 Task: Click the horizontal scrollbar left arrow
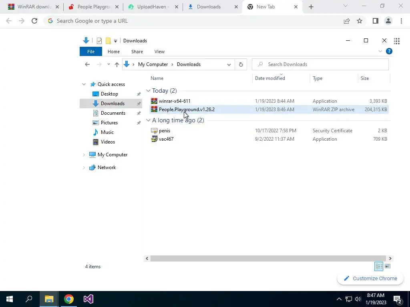tap(147, 259)
